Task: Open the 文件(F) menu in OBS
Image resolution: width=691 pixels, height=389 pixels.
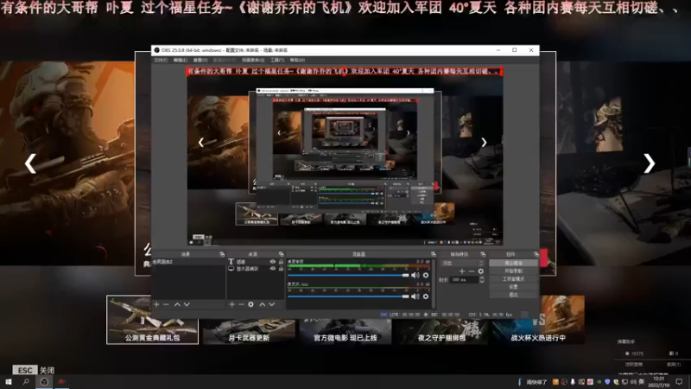Action: click(x=161, y=60)
